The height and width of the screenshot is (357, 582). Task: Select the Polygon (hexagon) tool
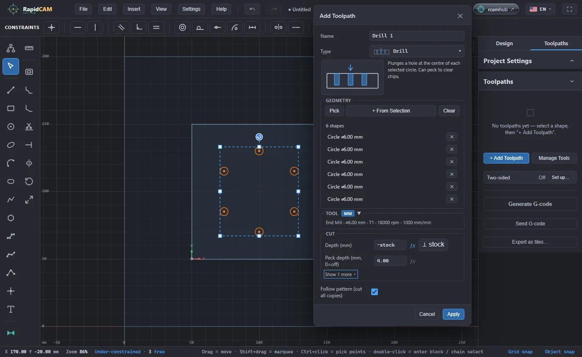point(11,218)
